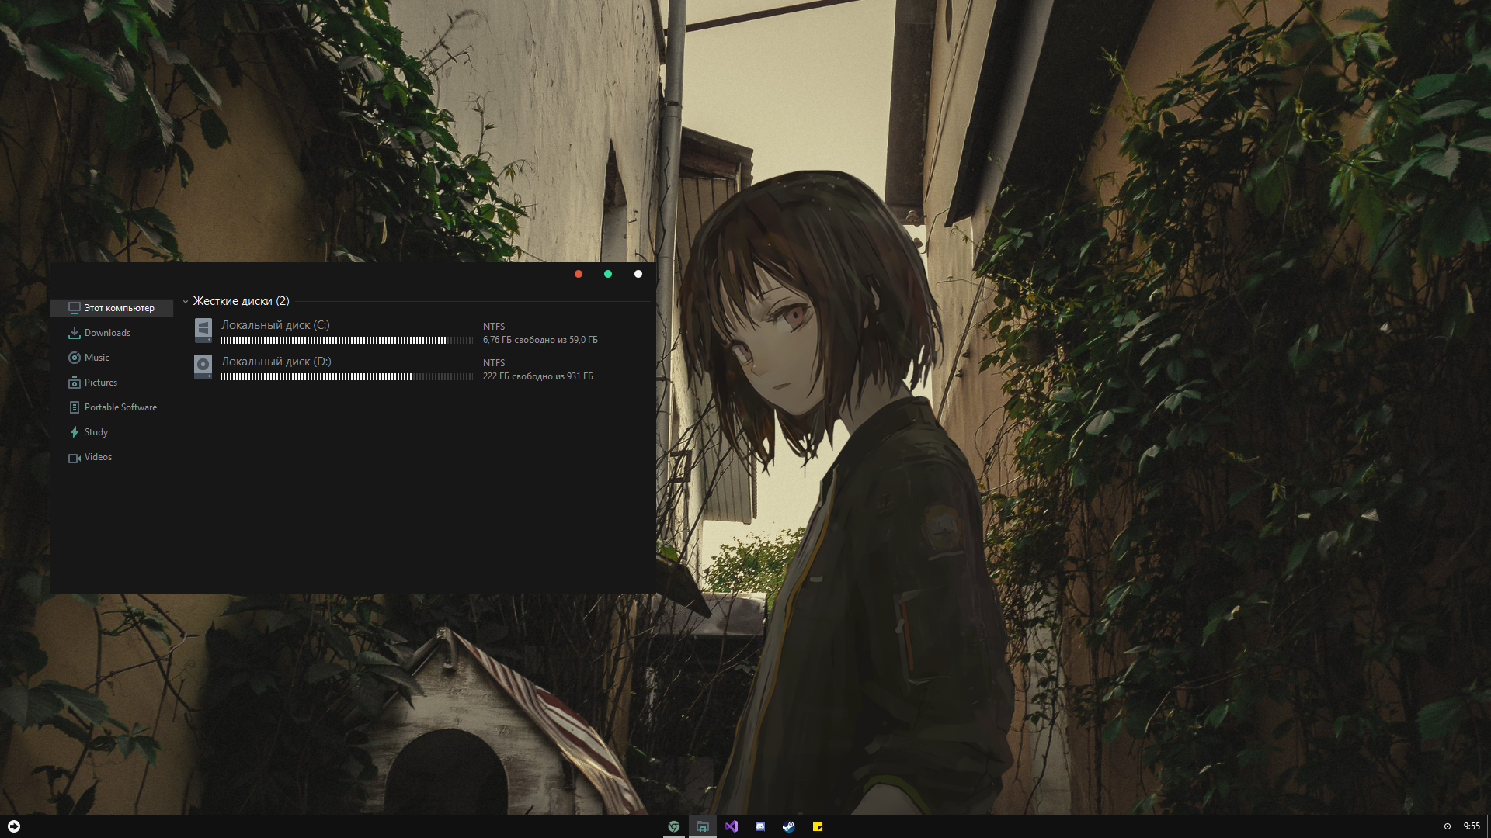
Task: Open Sticky Notes from the taskbar
Action: tap(818, 826)
